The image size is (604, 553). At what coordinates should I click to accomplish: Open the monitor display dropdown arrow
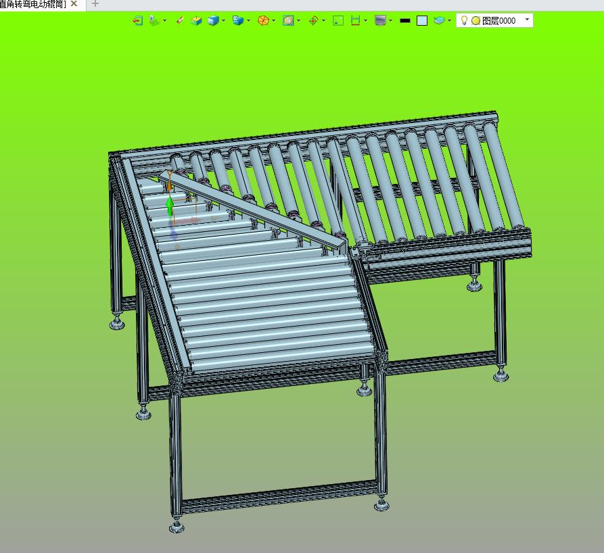point(390,20)
